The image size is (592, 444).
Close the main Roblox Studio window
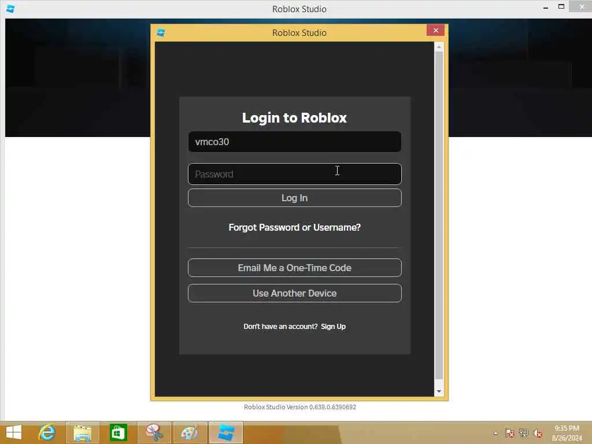(x=582, y=7)
